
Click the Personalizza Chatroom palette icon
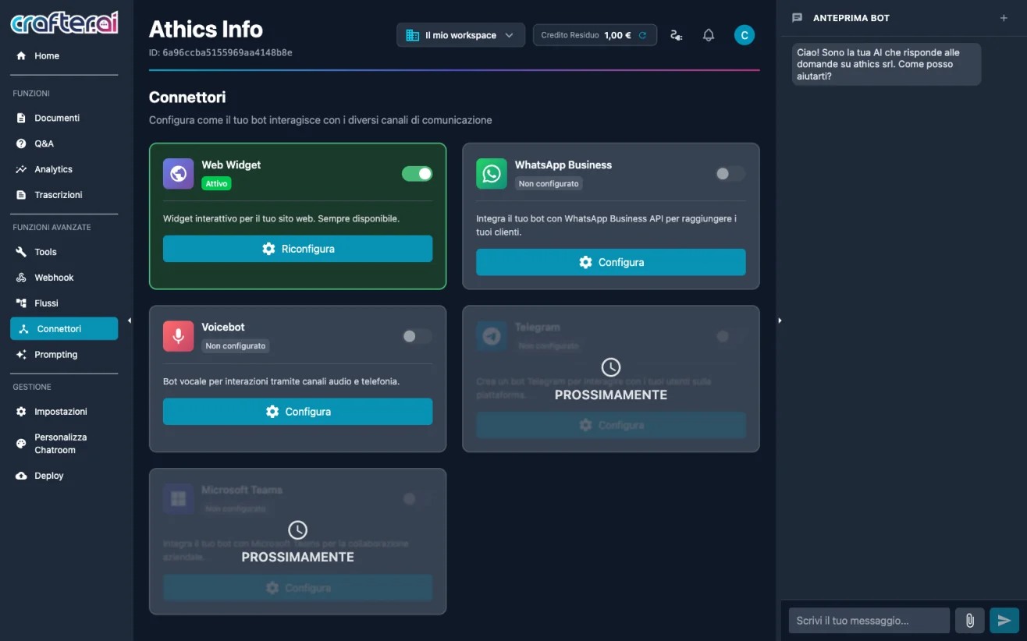pos(21,444)
